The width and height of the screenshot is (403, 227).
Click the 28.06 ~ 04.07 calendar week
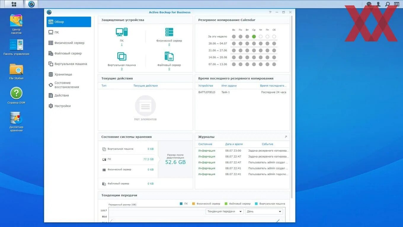[x=218, y=43]
